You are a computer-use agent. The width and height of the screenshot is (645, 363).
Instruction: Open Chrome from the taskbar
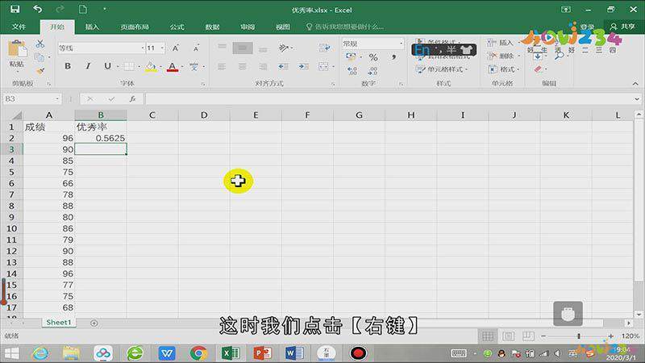pos(198,353)
